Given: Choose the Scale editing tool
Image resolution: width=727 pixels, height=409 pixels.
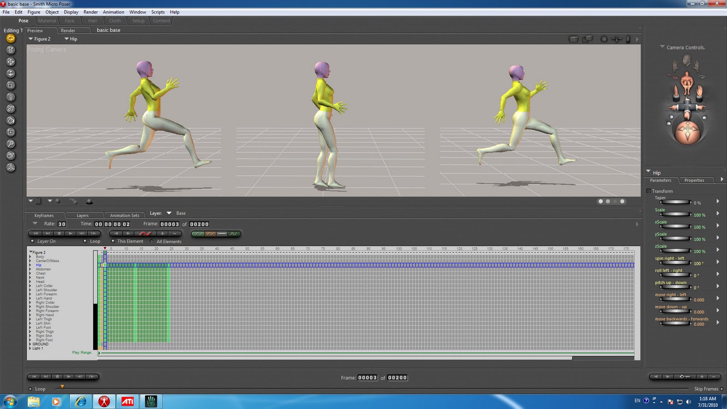Looking at the screenshot, I should pos(10,85).
